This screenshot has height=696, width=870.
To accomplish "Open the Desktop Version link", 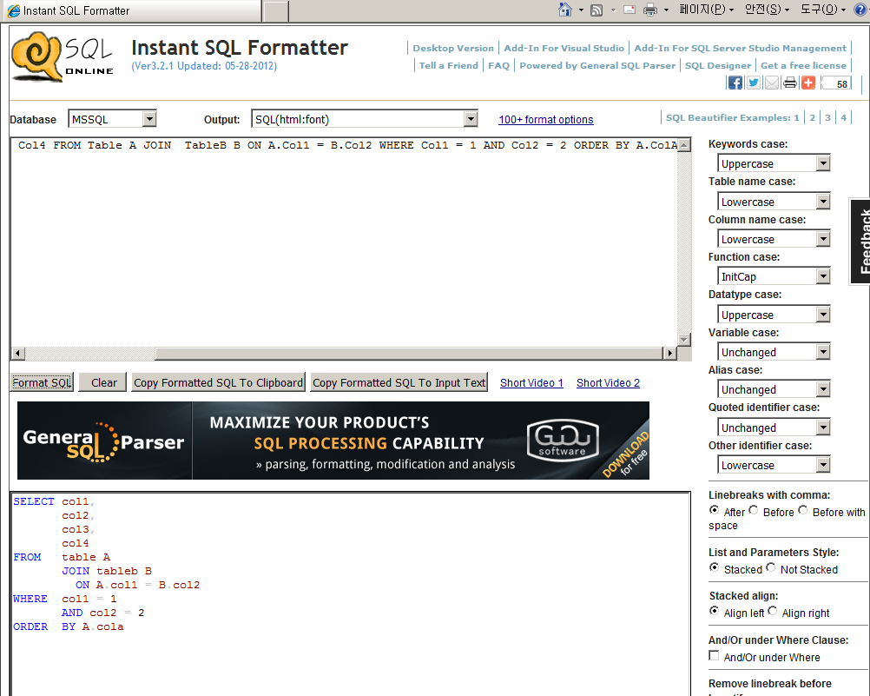I will (x=453, y=49).
